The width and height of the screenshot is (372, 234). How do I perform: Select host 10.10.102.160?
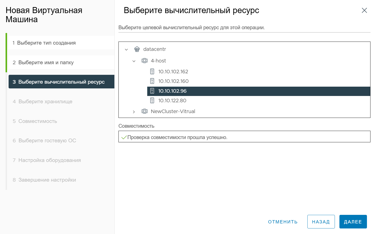[173, 81]
